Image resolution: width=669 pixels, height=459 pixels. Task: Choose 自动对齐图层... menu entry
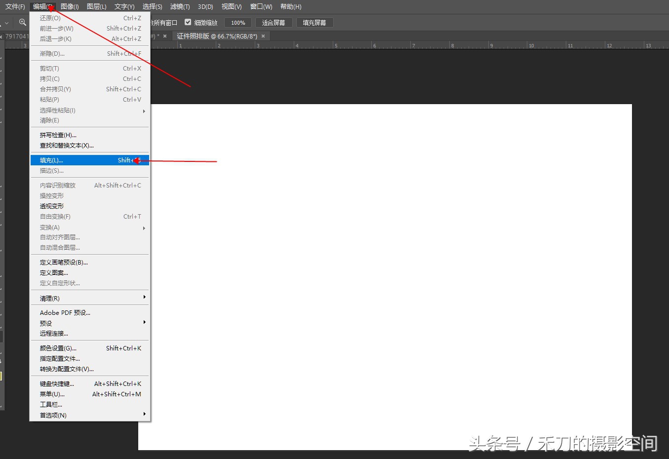click(x=90, y=237)
